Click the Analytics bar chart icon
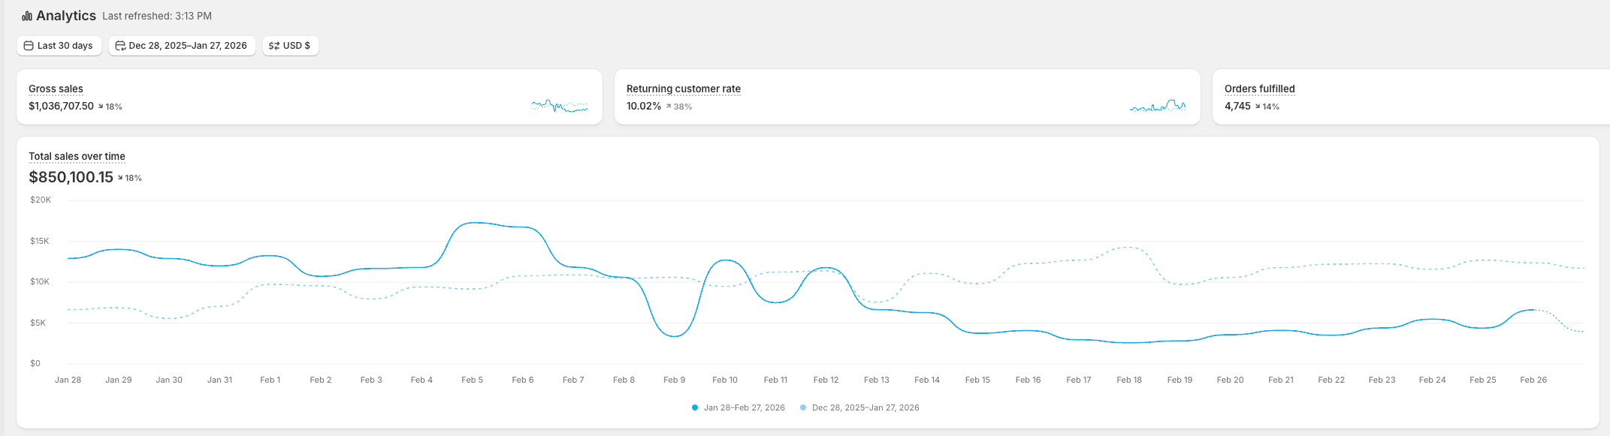 (27, 16)
